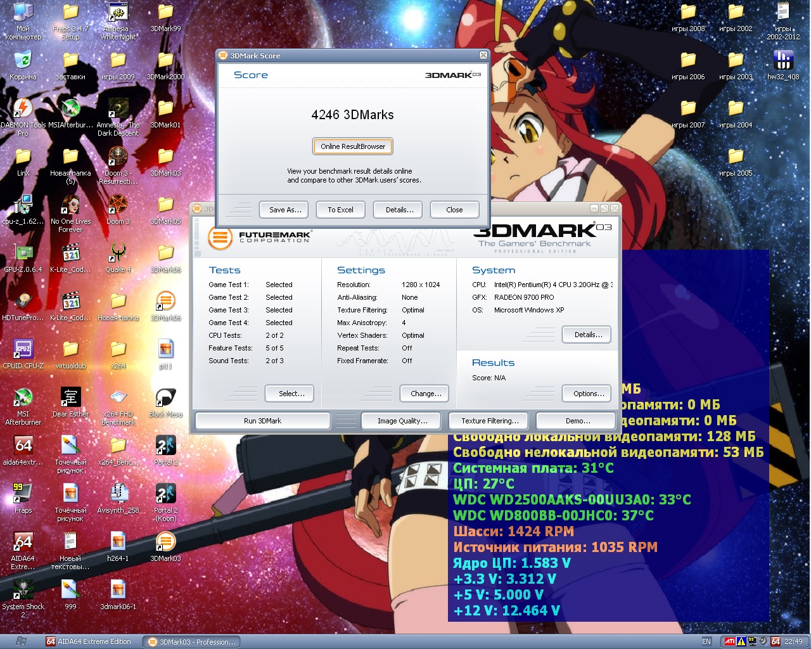Open the HDTunePro desktop icon

point(23,305)
